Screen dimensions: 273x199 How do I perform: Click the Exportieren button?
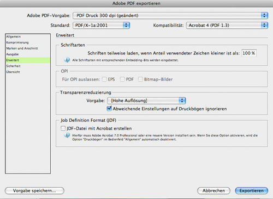[x=252, y=191]
